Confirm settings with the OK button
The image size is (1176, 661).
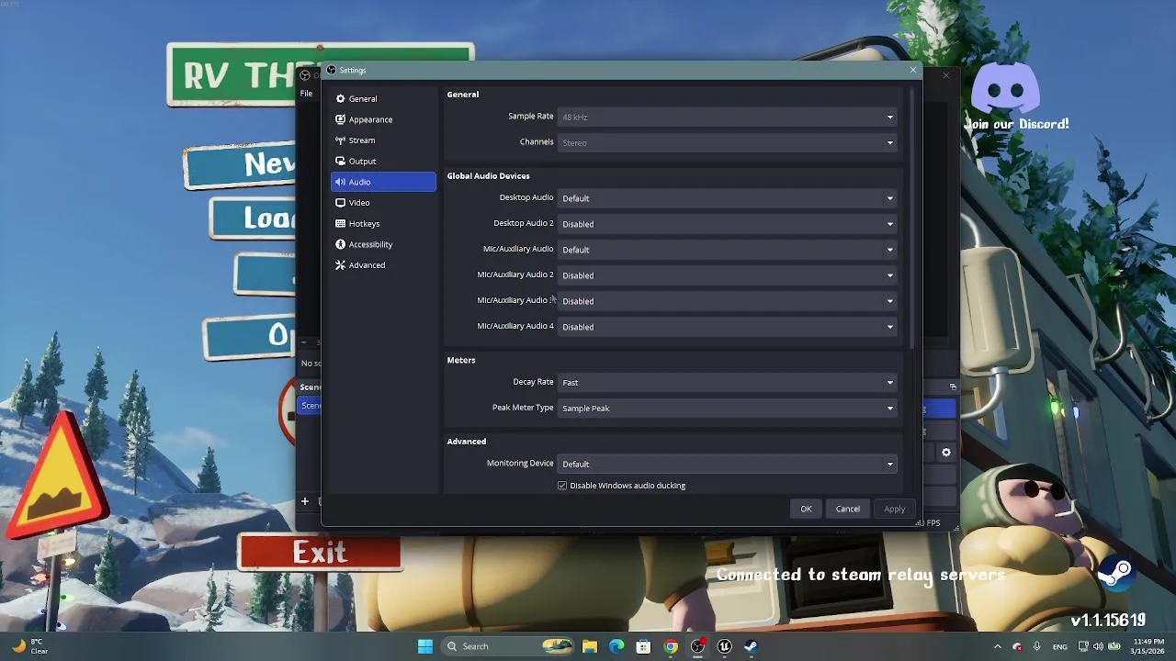coord(806,509)
